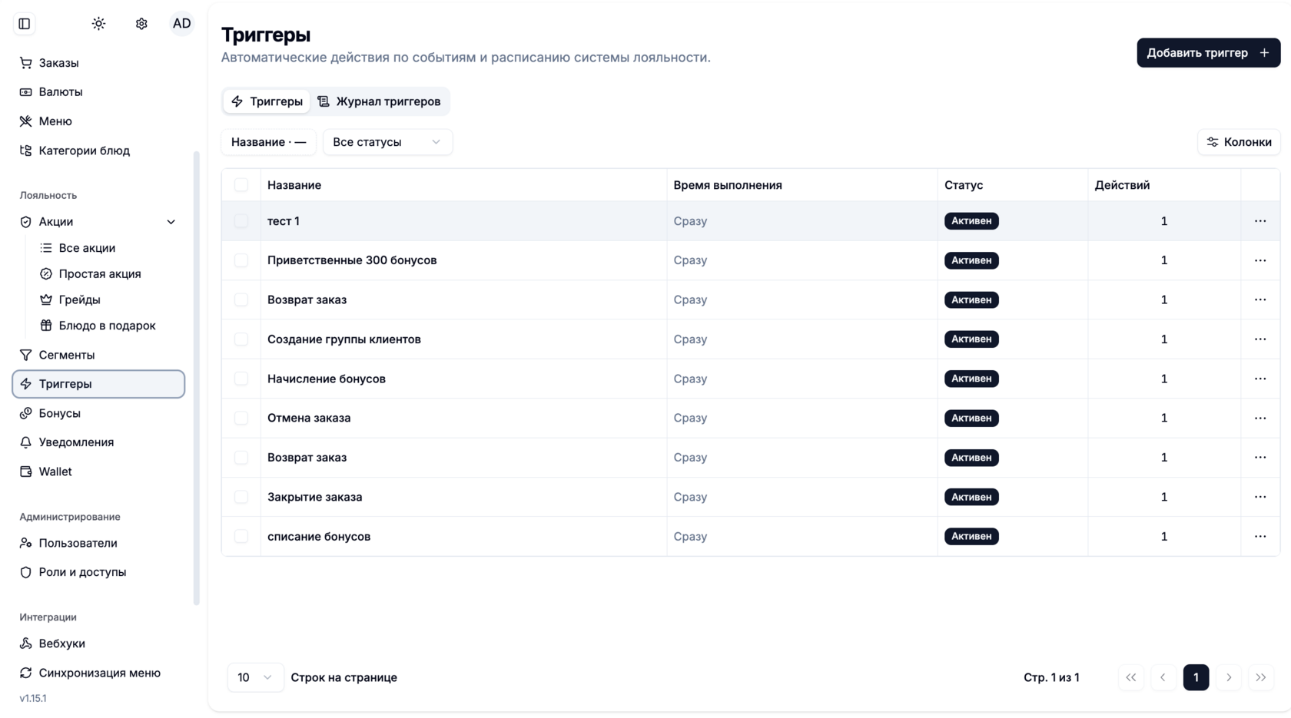Check Закрытие заказа row checkbox

[x=241, y=497]
